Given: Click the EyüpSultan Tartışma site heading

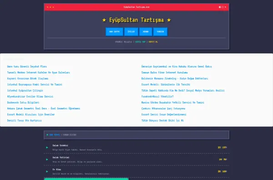Looking at the screenshot, I should [x=136, y=20].
